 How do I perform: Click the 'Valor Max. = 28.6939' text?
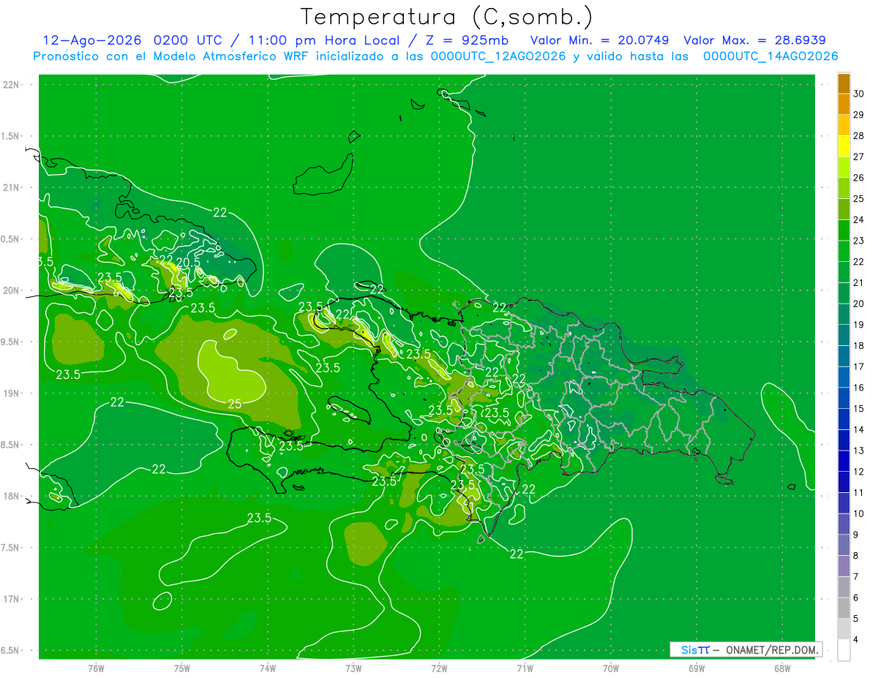[x=754, y=40]
